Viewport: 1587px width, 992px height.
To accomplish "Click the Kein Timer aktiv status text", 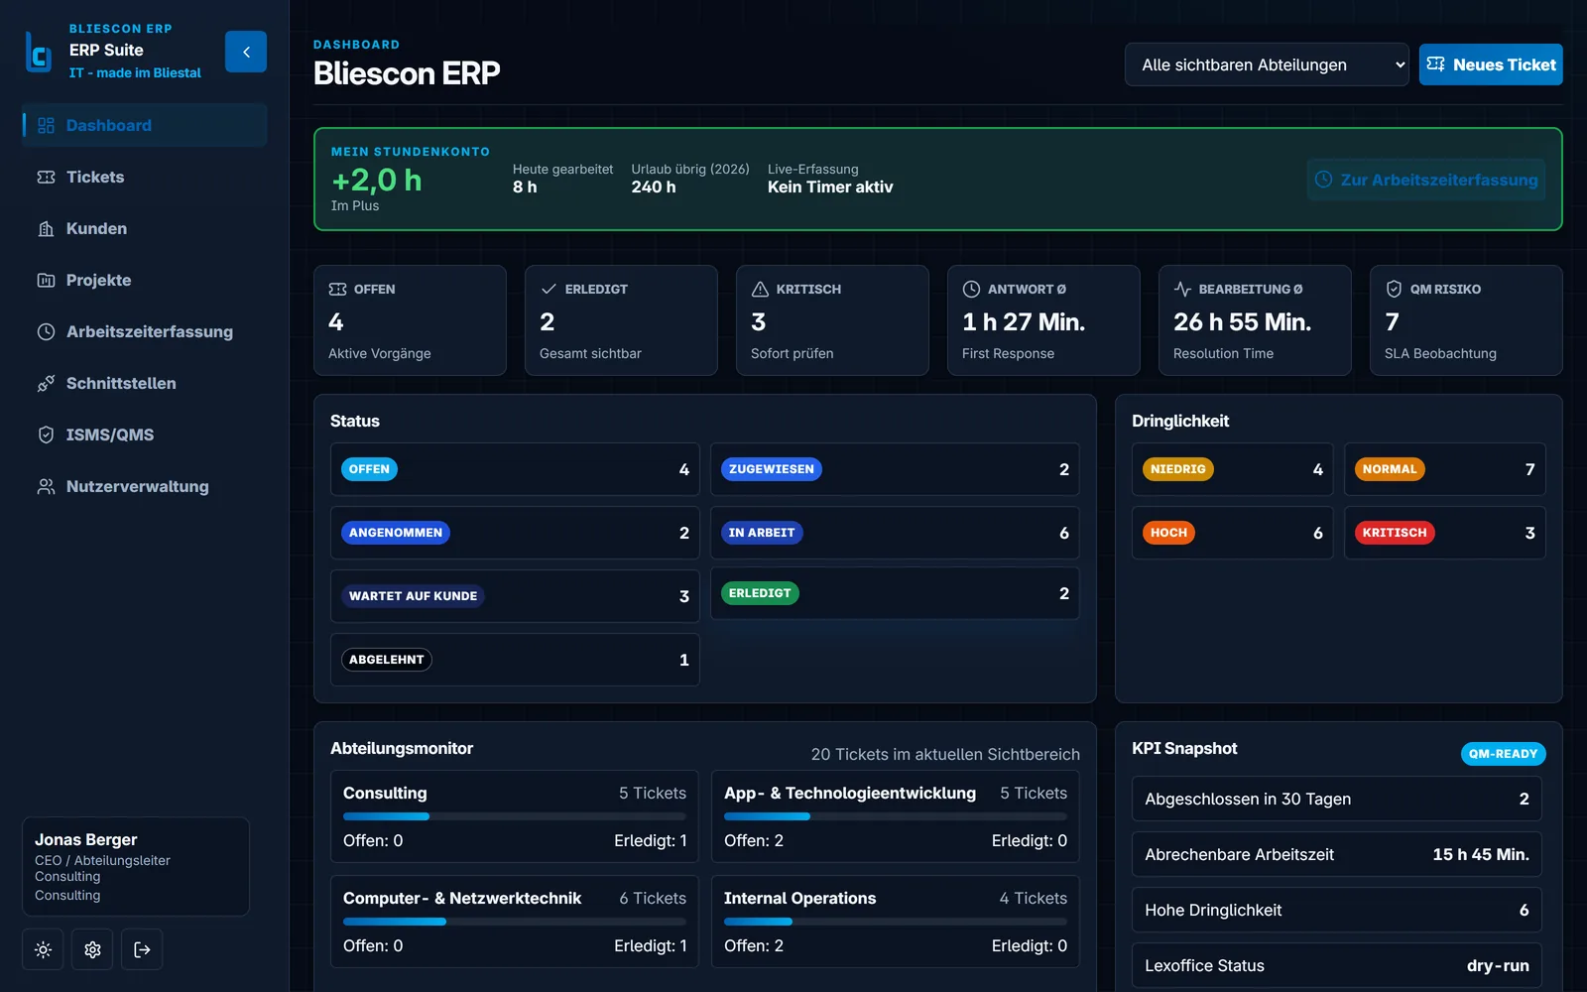I will [830, 186].
